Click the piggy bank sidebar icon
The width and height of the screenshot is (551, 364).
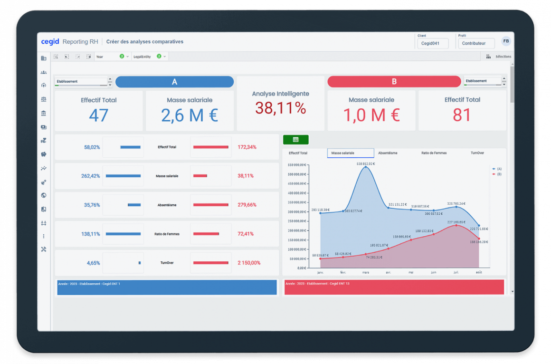(x=44, y=154)
